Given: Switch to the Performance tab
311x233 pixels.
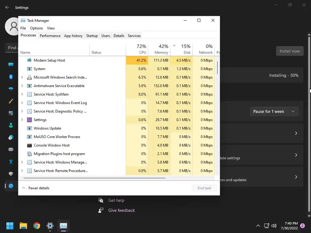Looking at the screenshot, I should click(x=50, y=36).
